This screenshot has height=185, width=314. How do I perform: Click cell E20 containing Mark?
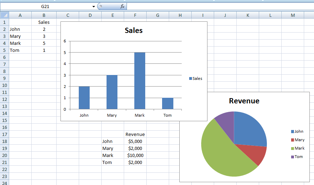coord(113,155)
